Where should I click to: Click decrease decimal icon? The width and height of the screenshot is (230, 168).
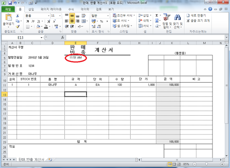[99, 27]
